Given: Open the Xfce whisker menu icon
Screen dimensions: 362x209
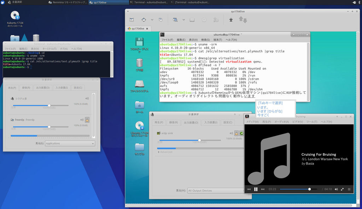Looking at the screenshot, I should (x=2, y=2).
